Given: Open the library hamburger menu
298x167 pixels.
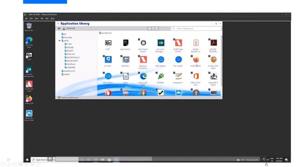Looking at the screenshot, I should point(59,28).
